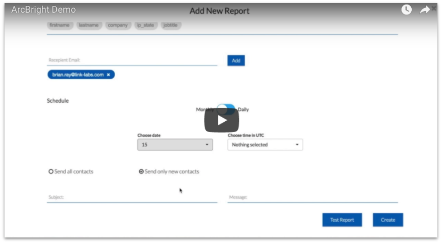Click the Create button
This screenshot has height=243, width=443.
coord(388,220)
